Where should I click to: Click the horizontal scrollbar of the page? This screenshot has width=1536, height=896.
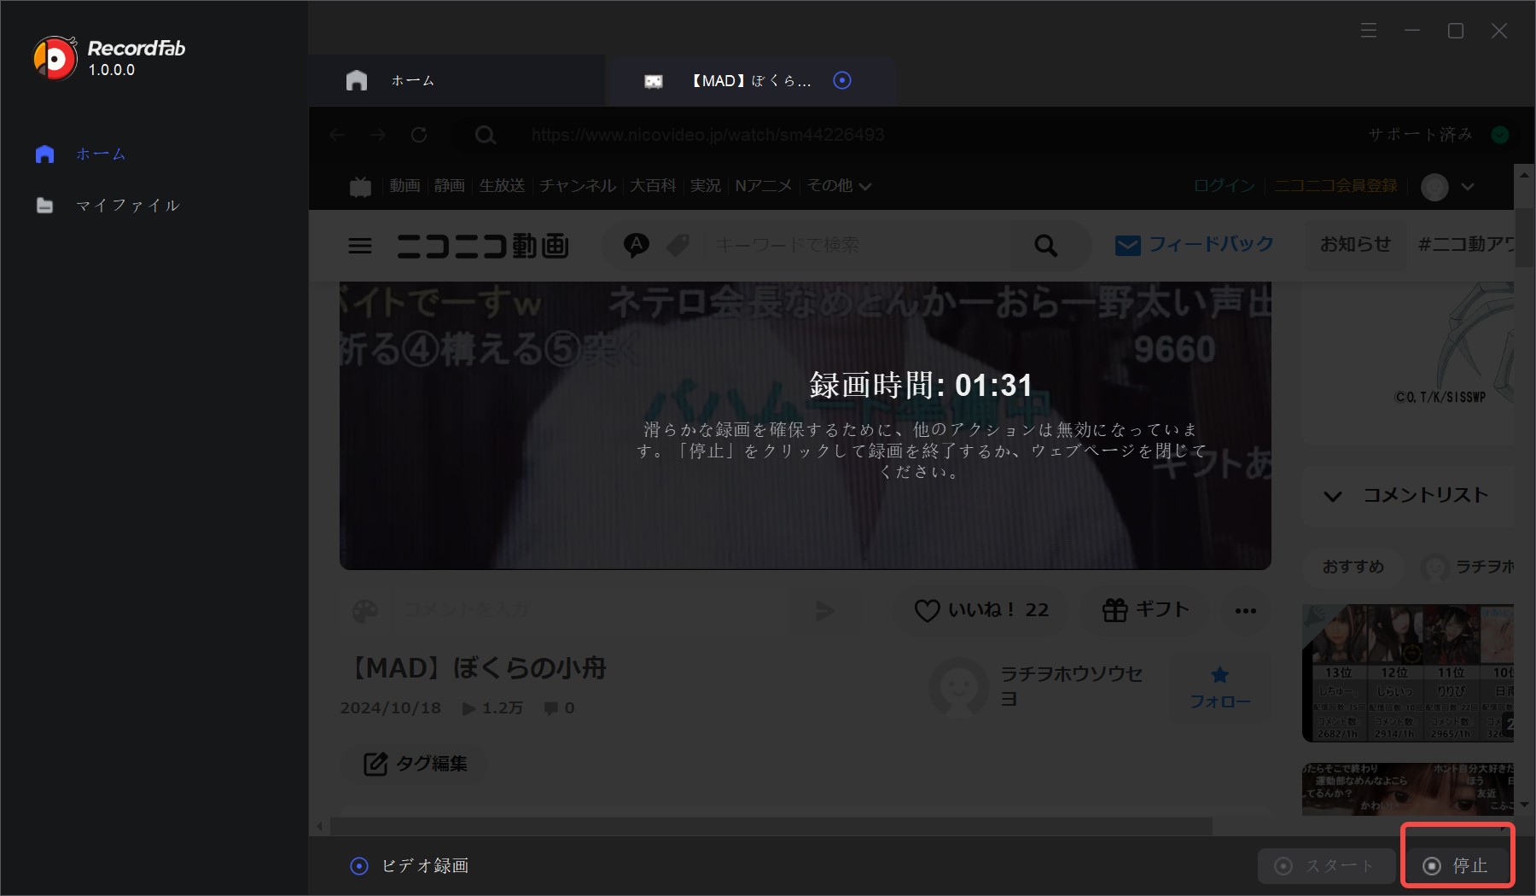tap(771, 826)
